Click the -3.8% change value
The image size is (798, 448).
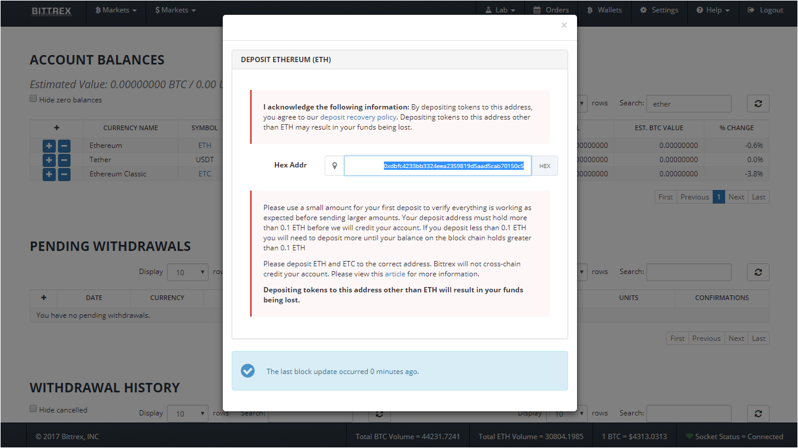pyautogui.click(x=753, y=174)
